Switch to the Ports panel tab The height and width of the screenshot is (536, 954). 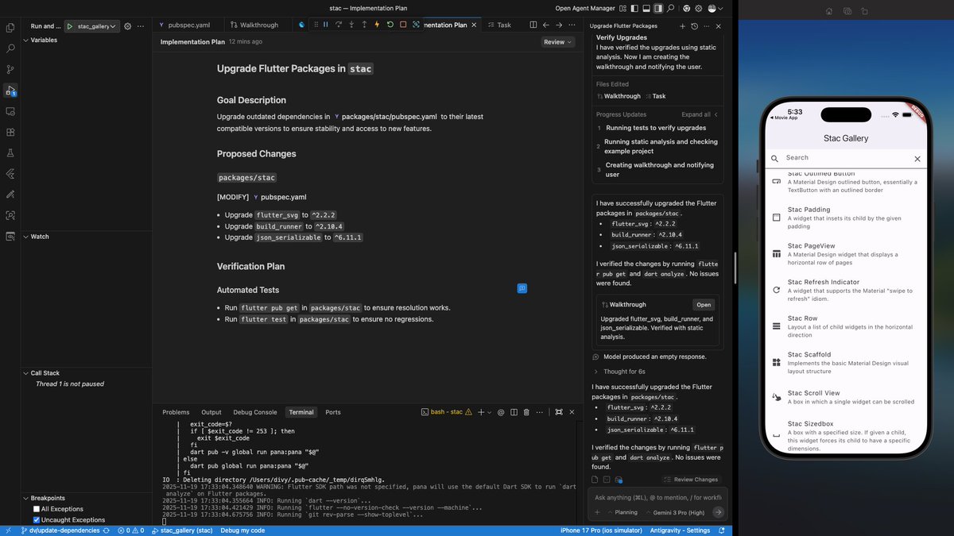point(333,412)
